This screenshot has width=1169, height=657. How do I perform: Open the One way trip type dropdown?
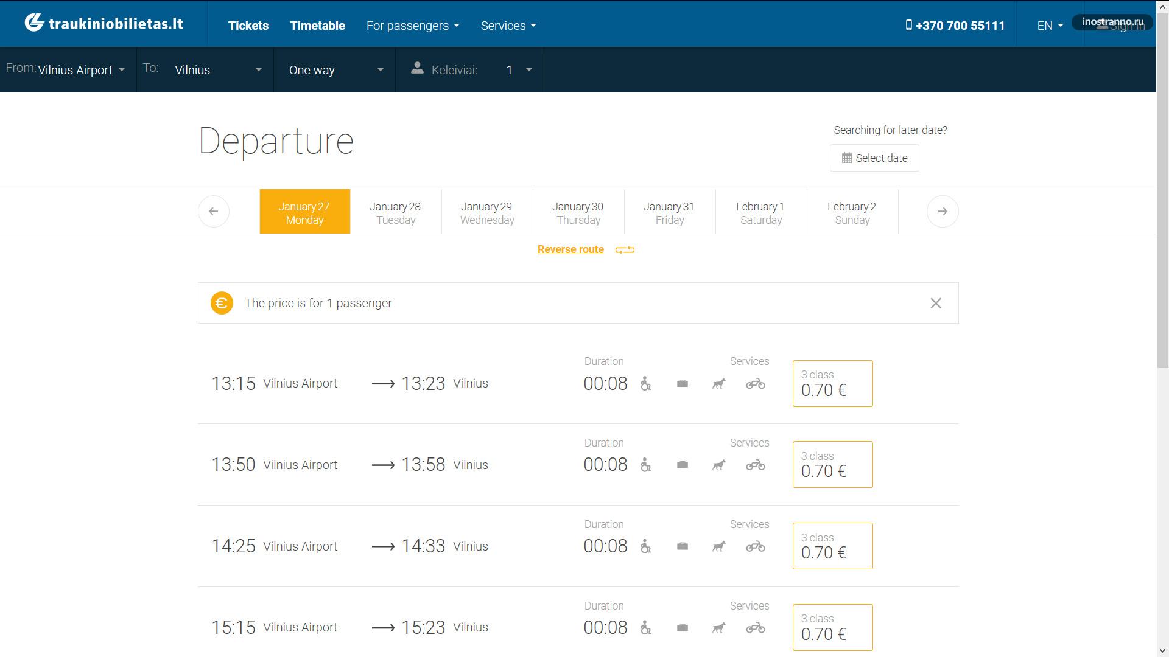335,70
